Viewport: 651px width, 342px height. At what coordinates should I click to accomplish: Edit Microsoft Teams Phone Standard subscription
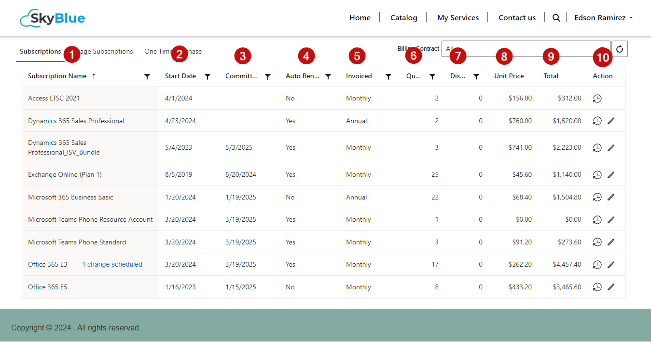click(x=611, y=242)
